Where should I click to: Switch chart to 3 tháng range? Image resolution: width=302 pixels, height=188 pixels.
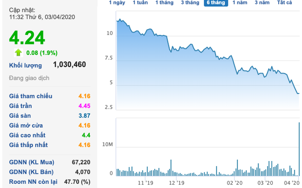tap(190, 3)
